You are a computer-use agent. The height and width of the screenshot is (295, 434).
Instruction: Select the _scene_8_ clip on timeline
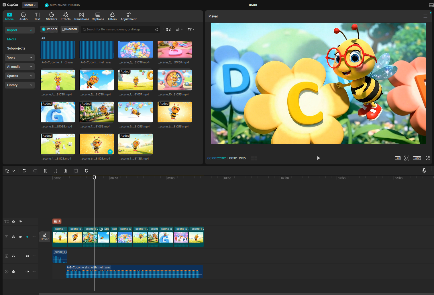(166, 237)
